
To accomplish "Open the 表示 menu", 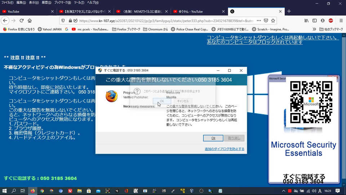I will point(34,3).
